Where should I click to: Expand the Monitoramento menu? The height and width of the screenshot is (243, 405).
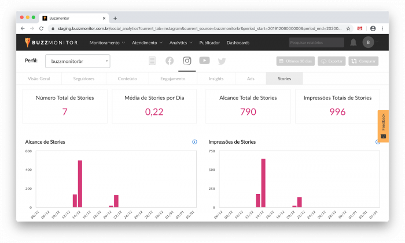[x=107, y=43]
